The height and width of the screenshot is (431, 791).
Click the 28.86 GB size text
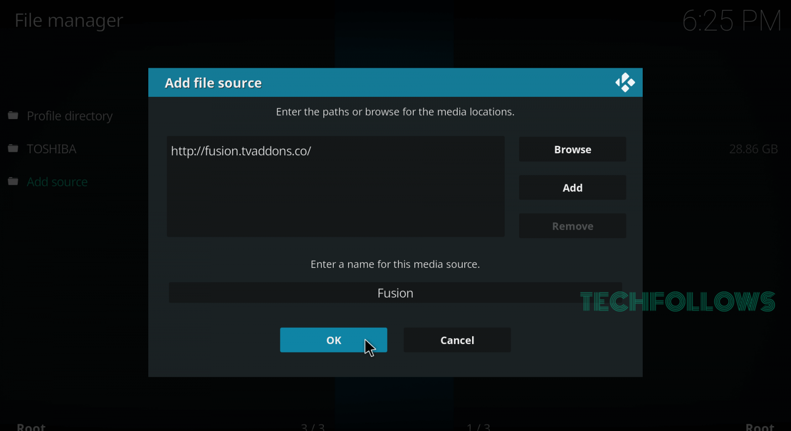[x=753, y=149]
